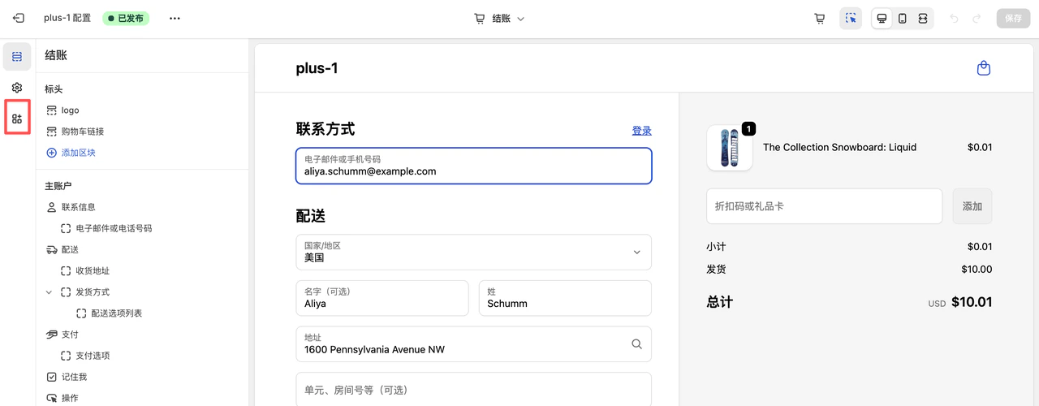Click the snowboard product thumbnail
The image size is (1039, 406).
[730, 148]
